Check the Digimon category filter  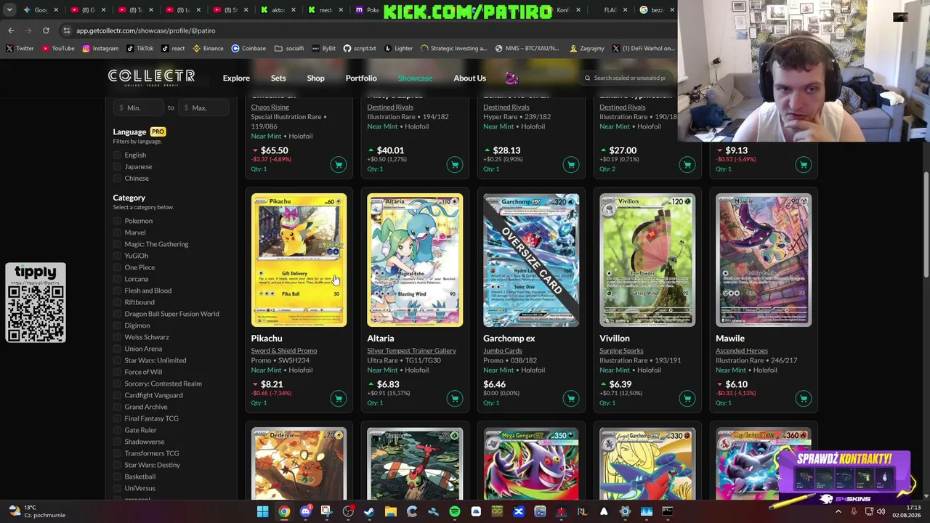tap(118, 325)
